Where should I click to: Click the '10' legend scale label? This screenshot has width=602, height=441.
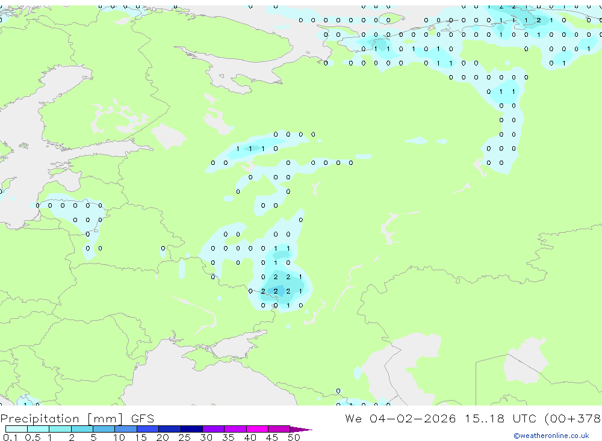click(x=119, y=437)
